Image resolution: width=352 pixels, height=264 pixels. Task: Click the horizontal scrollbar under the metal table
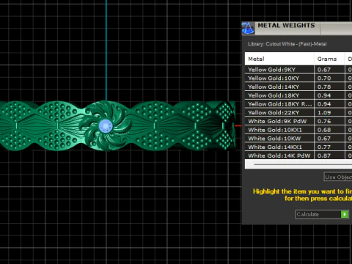pyautogui.click(x=298, y=164)
